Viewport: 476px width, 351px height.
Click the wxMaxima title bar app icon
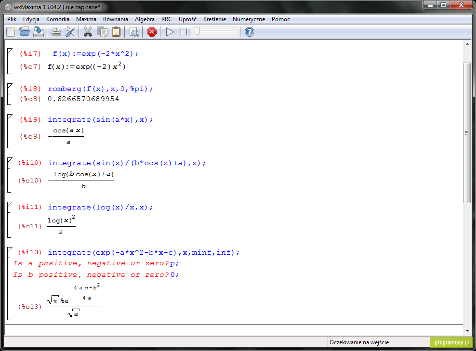[x=8, y=7]
